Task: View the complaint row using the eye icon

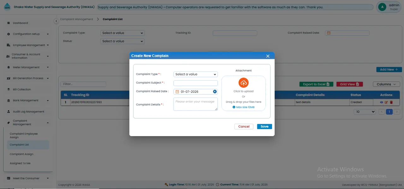Action: (x=382, y=102)
